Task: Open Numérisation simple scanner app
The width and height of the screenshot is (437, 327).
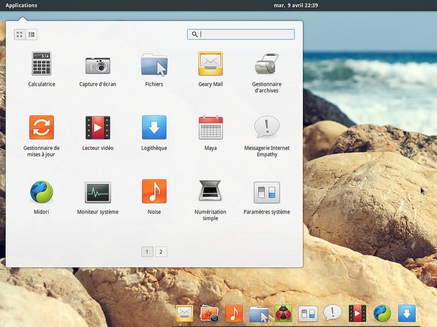Action: (x=210, y=200)
